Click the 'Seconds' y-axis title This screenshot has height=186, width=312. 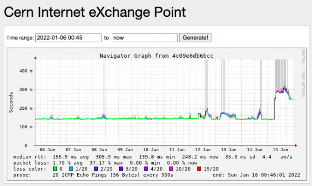coord(11,102)
